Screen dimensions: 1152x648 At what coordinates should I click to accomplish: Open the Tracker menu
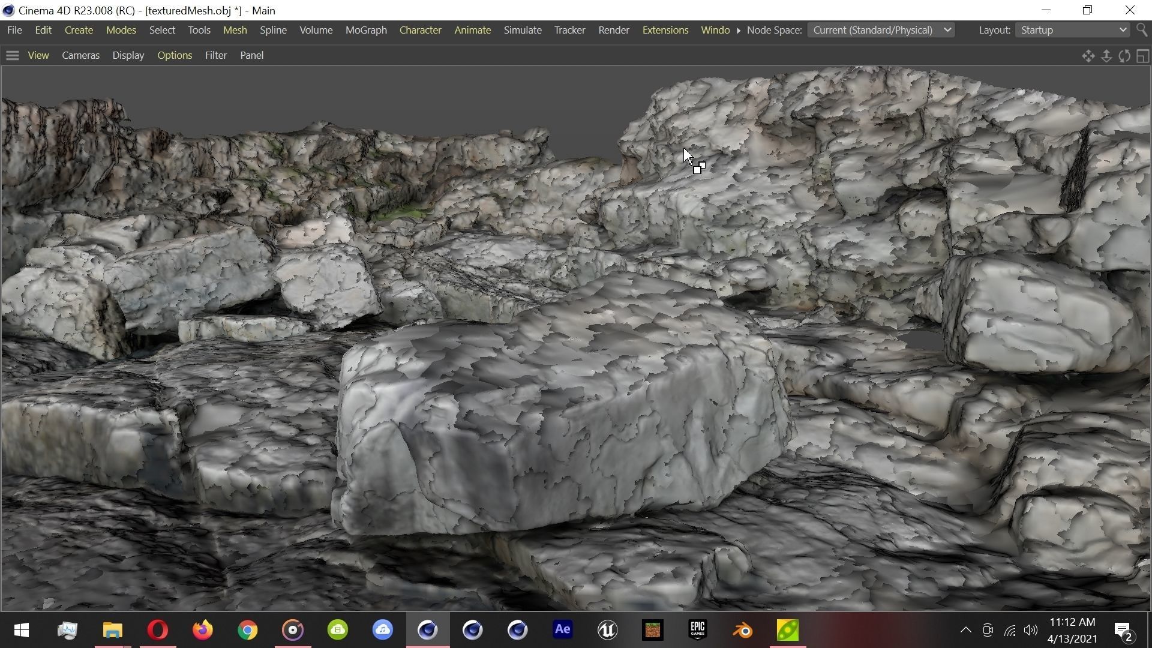(569, 30)
